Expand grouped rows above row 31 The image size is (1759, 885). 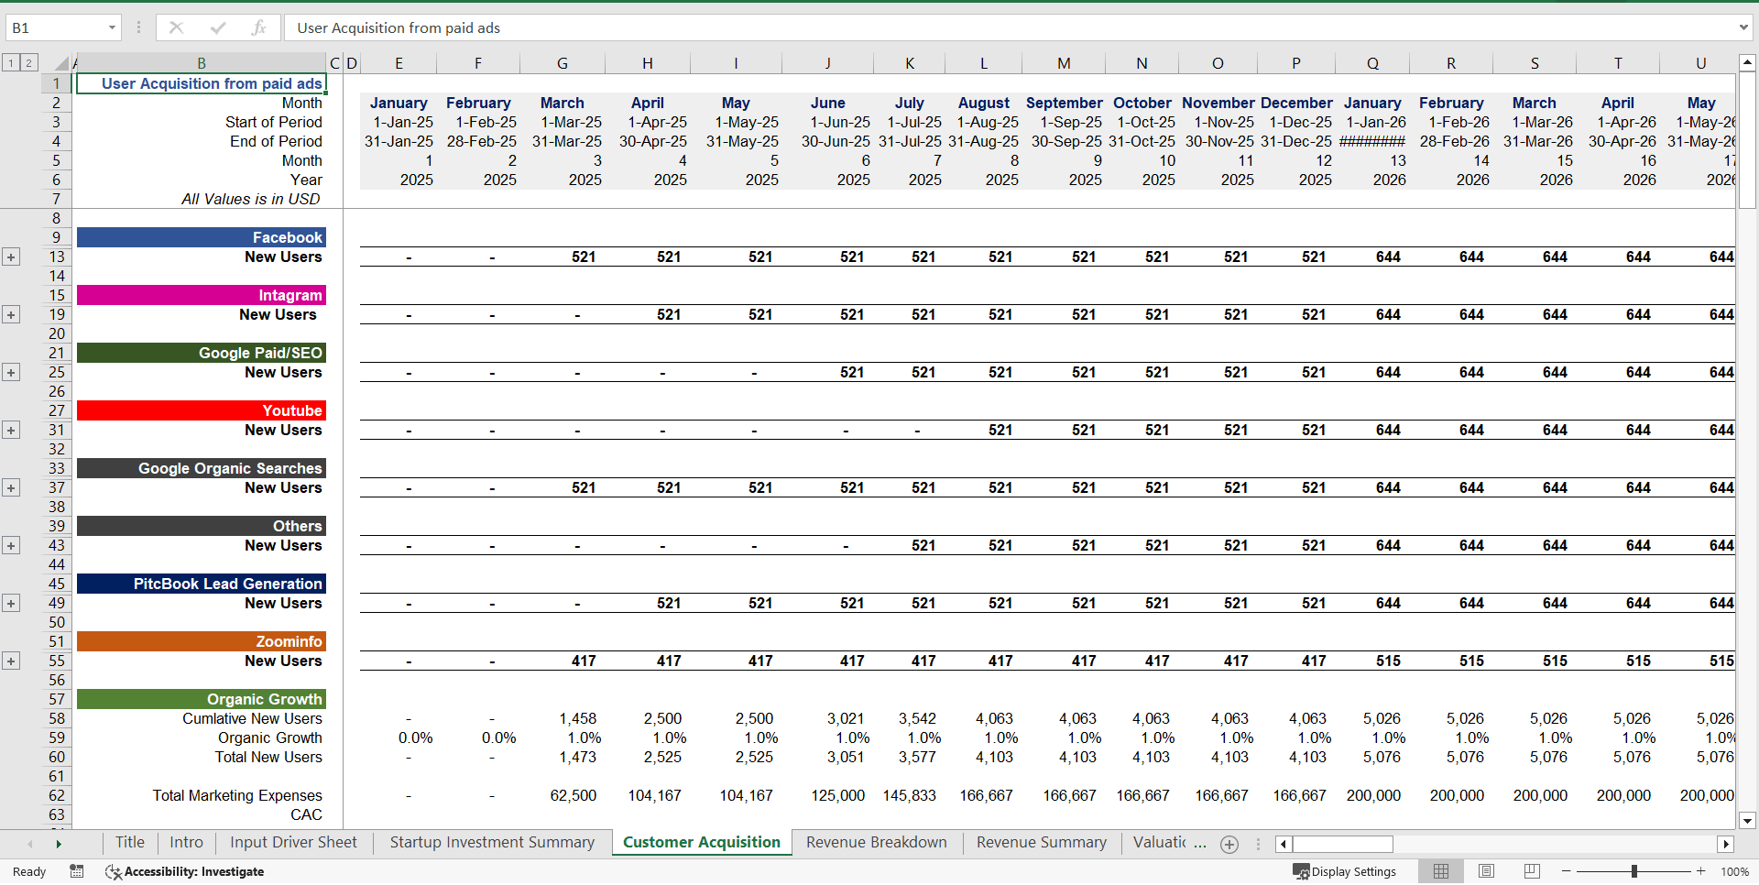pyautogui.click(x=11, y=430)
